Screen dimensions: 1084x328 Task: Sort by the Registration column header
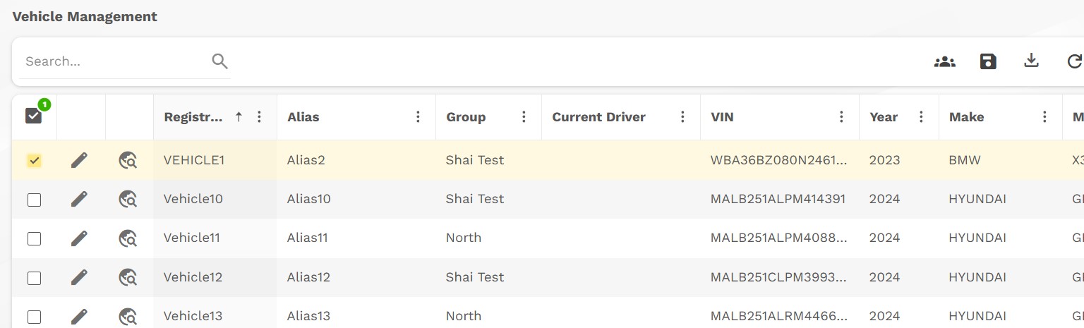(193, 117)
